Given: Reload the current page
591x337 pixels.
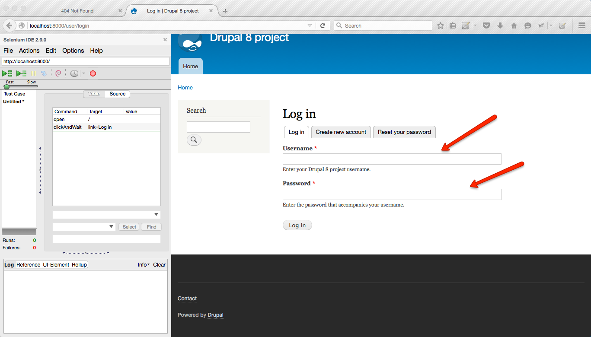Looking at the screenshot, I should 323,25.
